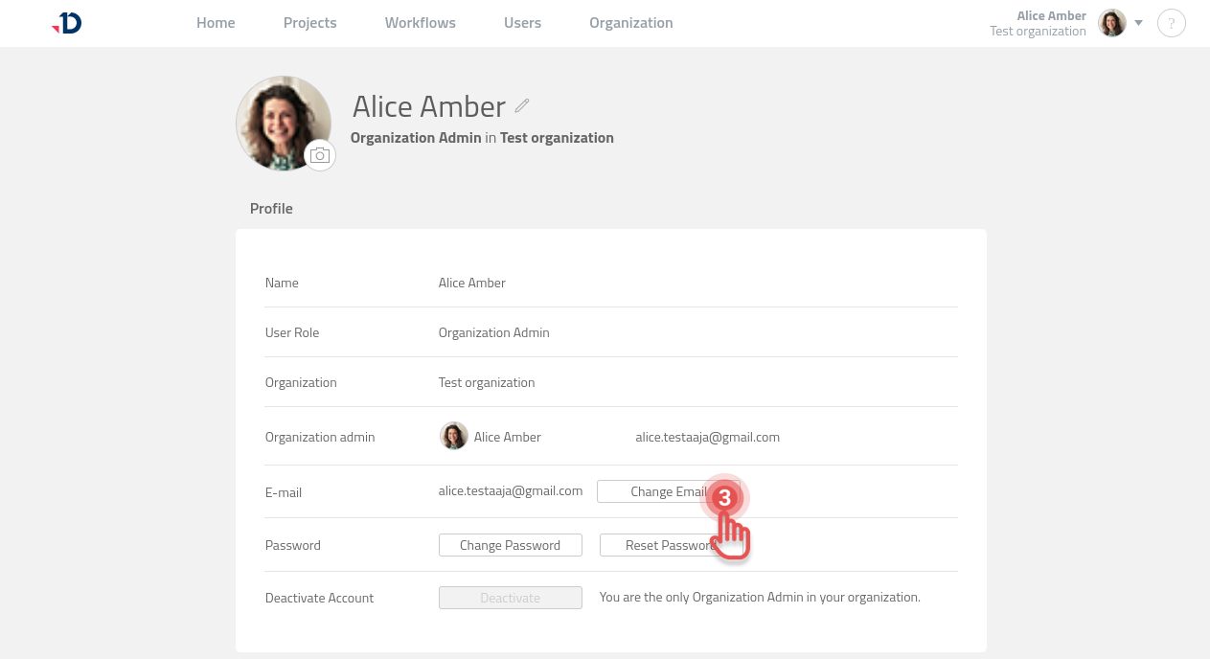Image resolution: width=1210 pixels, height=659 pixels.
Task: Click the camera icon on the profile picture
Action: (320, 155)
